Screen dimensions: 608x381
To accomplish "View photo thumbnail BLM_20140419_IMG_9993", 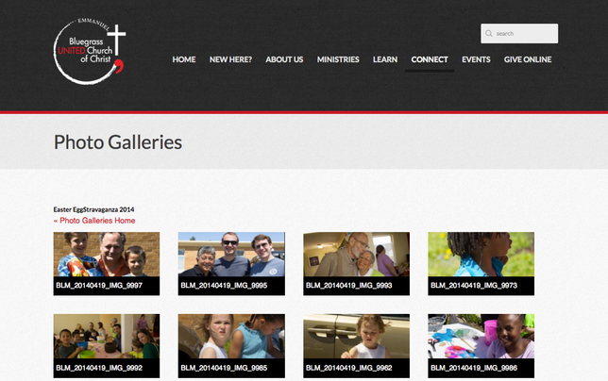I will point(356,264).
